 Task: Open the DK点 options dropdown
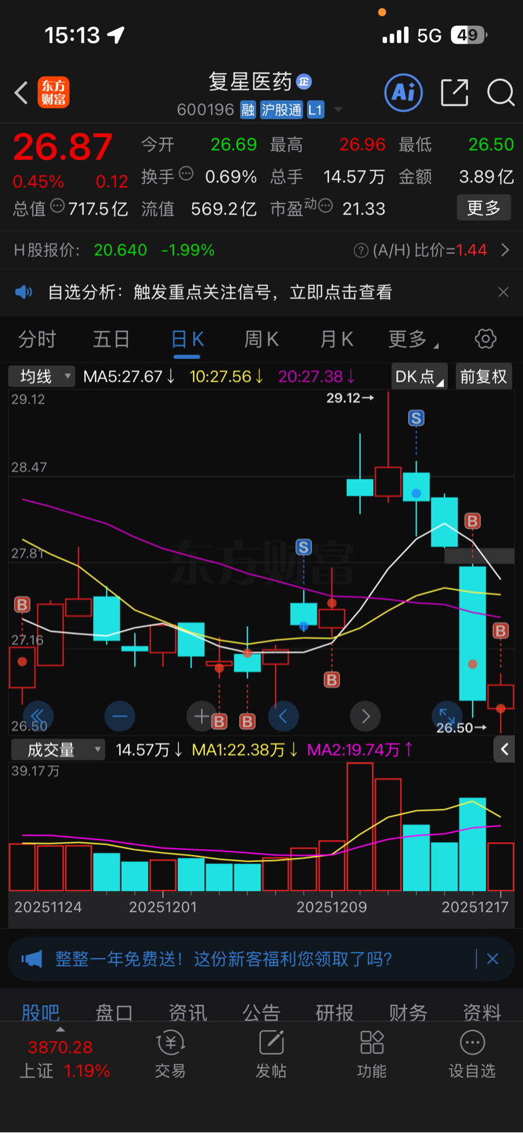[x=419, y=376]
